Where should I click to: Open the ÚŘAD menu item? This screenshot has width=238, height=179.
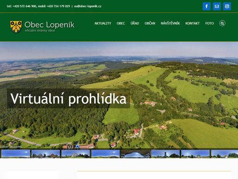[135, 23]
